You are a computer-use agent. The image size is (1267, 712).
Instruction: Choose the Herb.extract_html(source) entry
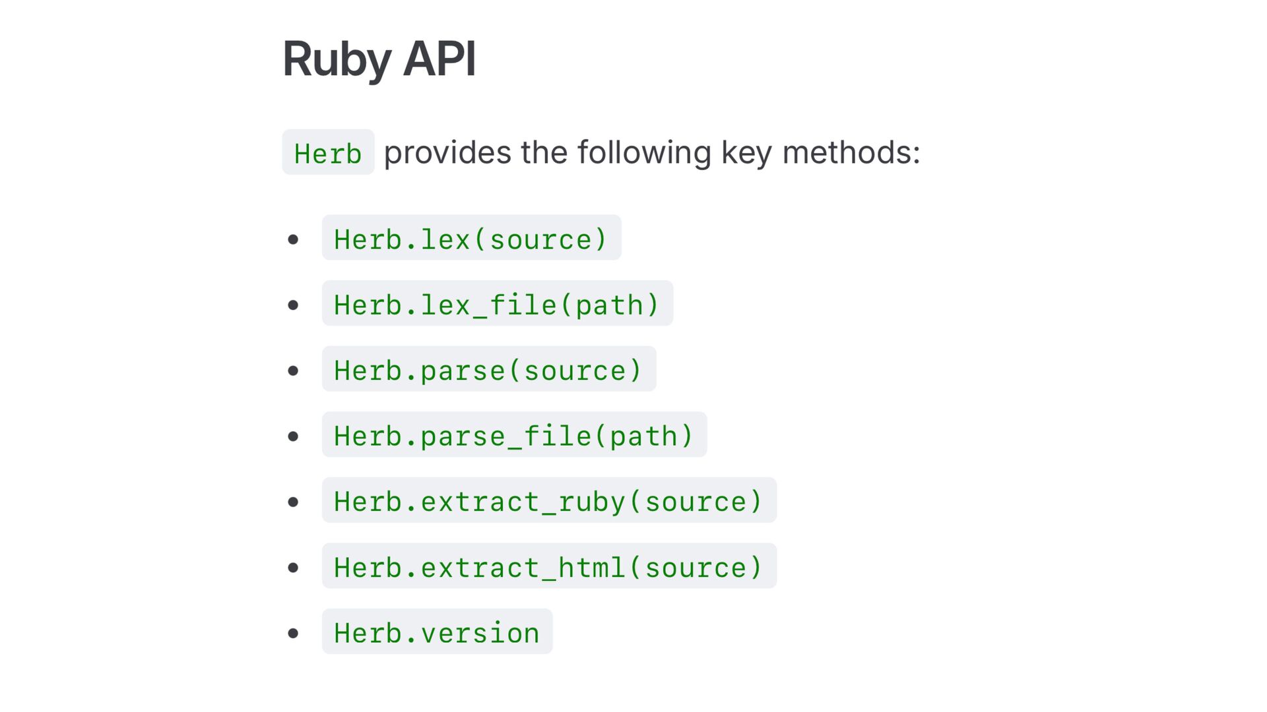click(548, 566)
